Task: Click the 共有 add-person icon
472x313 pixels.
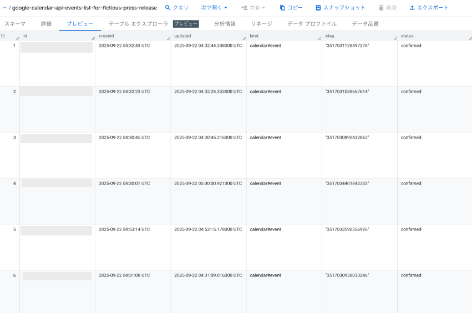Action: point(244,8)
